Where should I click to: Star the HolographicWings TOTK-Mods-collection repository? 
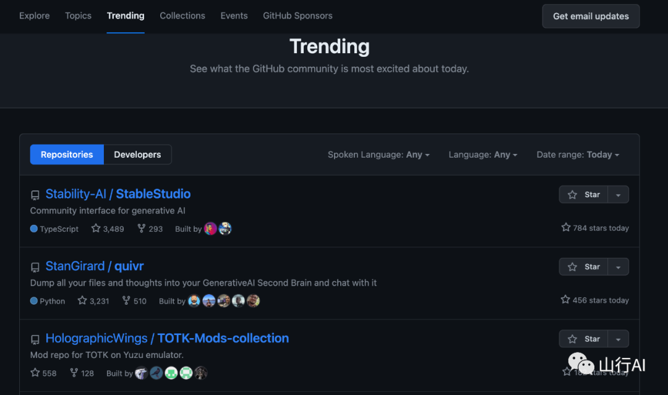click(x=584, y=339)
